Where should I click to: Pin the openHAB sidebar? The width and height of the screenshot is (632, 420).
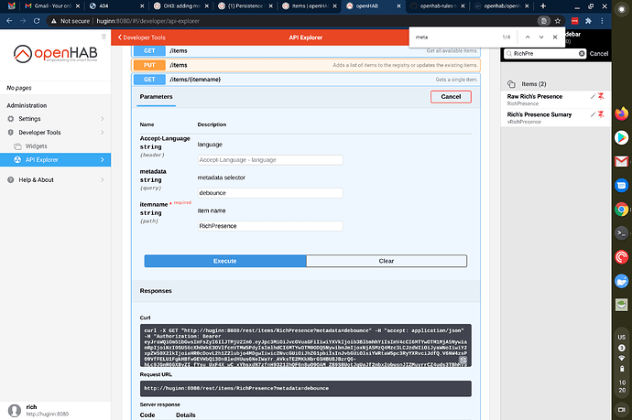104,37
